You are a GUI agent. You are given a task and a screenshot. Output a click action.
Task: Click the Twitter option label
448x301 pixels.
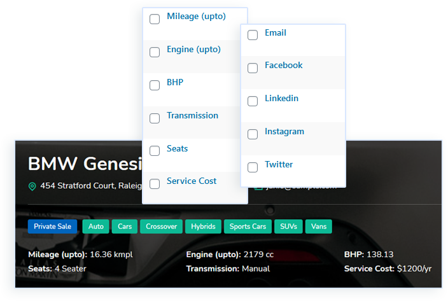pos(279,164)
